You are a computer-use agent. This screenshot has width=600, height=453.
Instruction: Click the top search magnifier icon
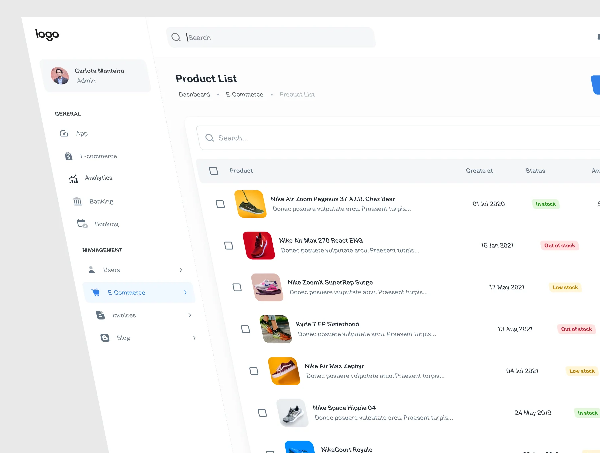click(176, 37)
